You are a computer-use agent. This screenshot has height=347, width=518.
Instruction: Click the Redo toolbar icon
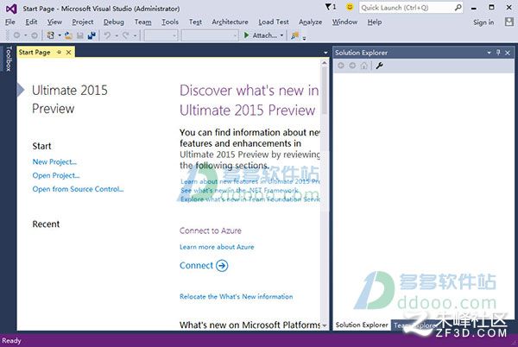(x=125, y=35)
